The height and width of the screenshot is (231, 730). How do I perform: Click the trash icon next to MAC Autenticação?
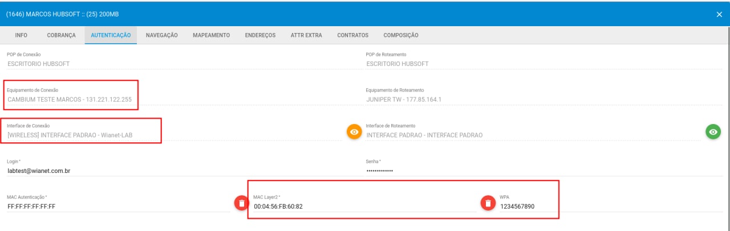point(242,203)
